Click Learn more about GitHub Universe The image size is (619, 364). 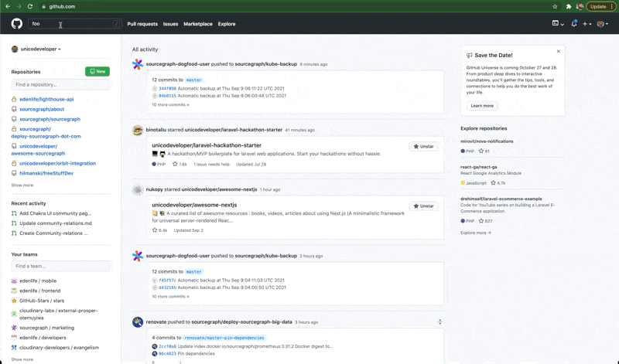tap(482, 106)
